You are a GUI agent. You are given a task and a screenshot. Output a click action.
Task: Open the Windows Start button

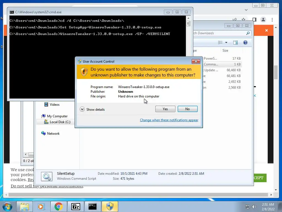pos(7,206)
